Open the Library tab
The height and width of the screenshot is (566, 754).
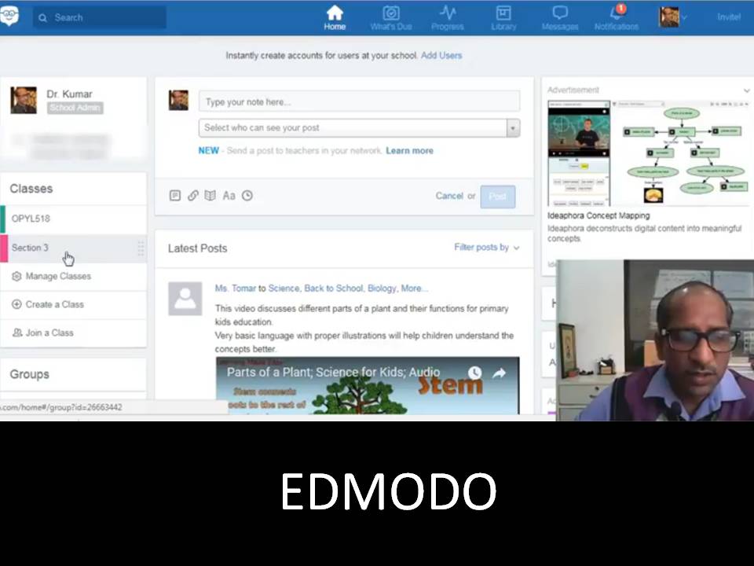[x=503, y=18]
